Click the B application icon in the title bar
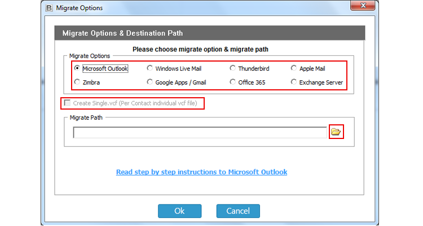423x226 pixels. coord(49,8)
